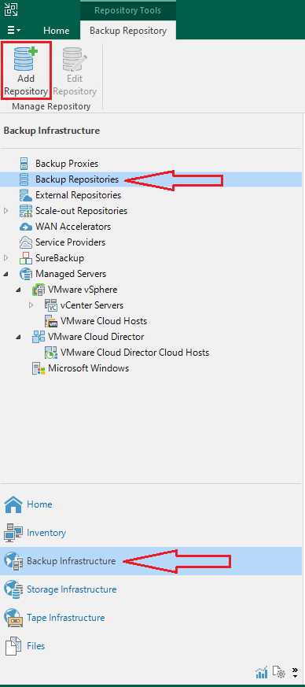
Task: Open the WAN Accelerators node
Action: click(x=73, y=227)
